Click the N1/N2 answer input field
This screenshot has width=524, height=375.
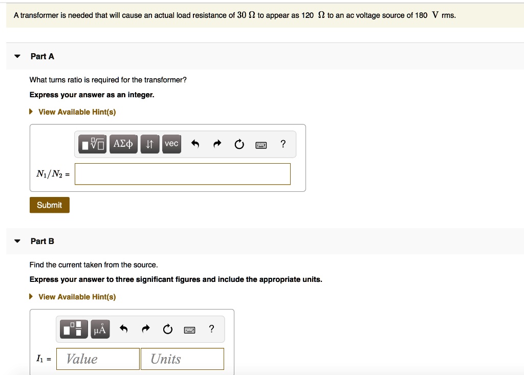182,174
